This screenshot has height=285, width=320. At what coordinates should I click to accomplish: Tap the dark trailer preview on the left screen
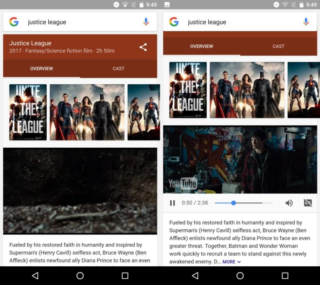click(x=80, y=191)
